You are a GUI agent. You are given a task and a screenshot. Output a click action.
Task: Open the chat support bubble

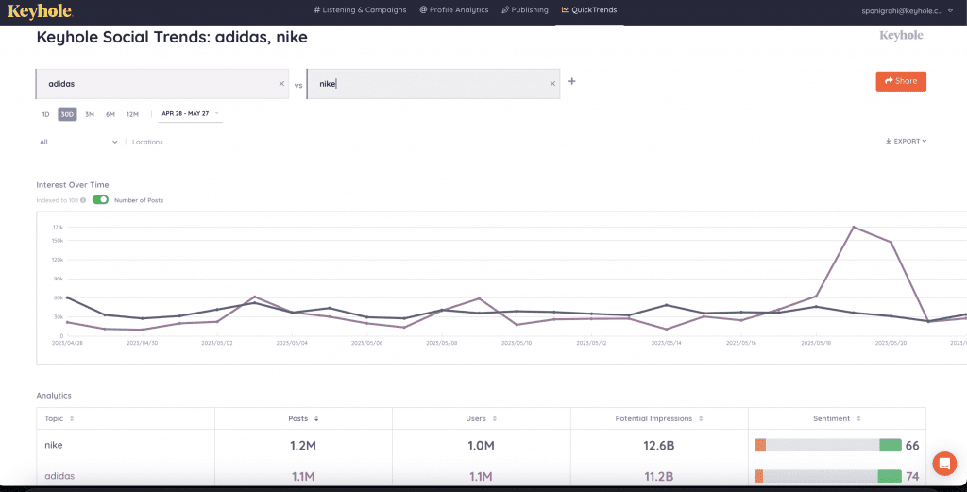click(x=944, y=463)
